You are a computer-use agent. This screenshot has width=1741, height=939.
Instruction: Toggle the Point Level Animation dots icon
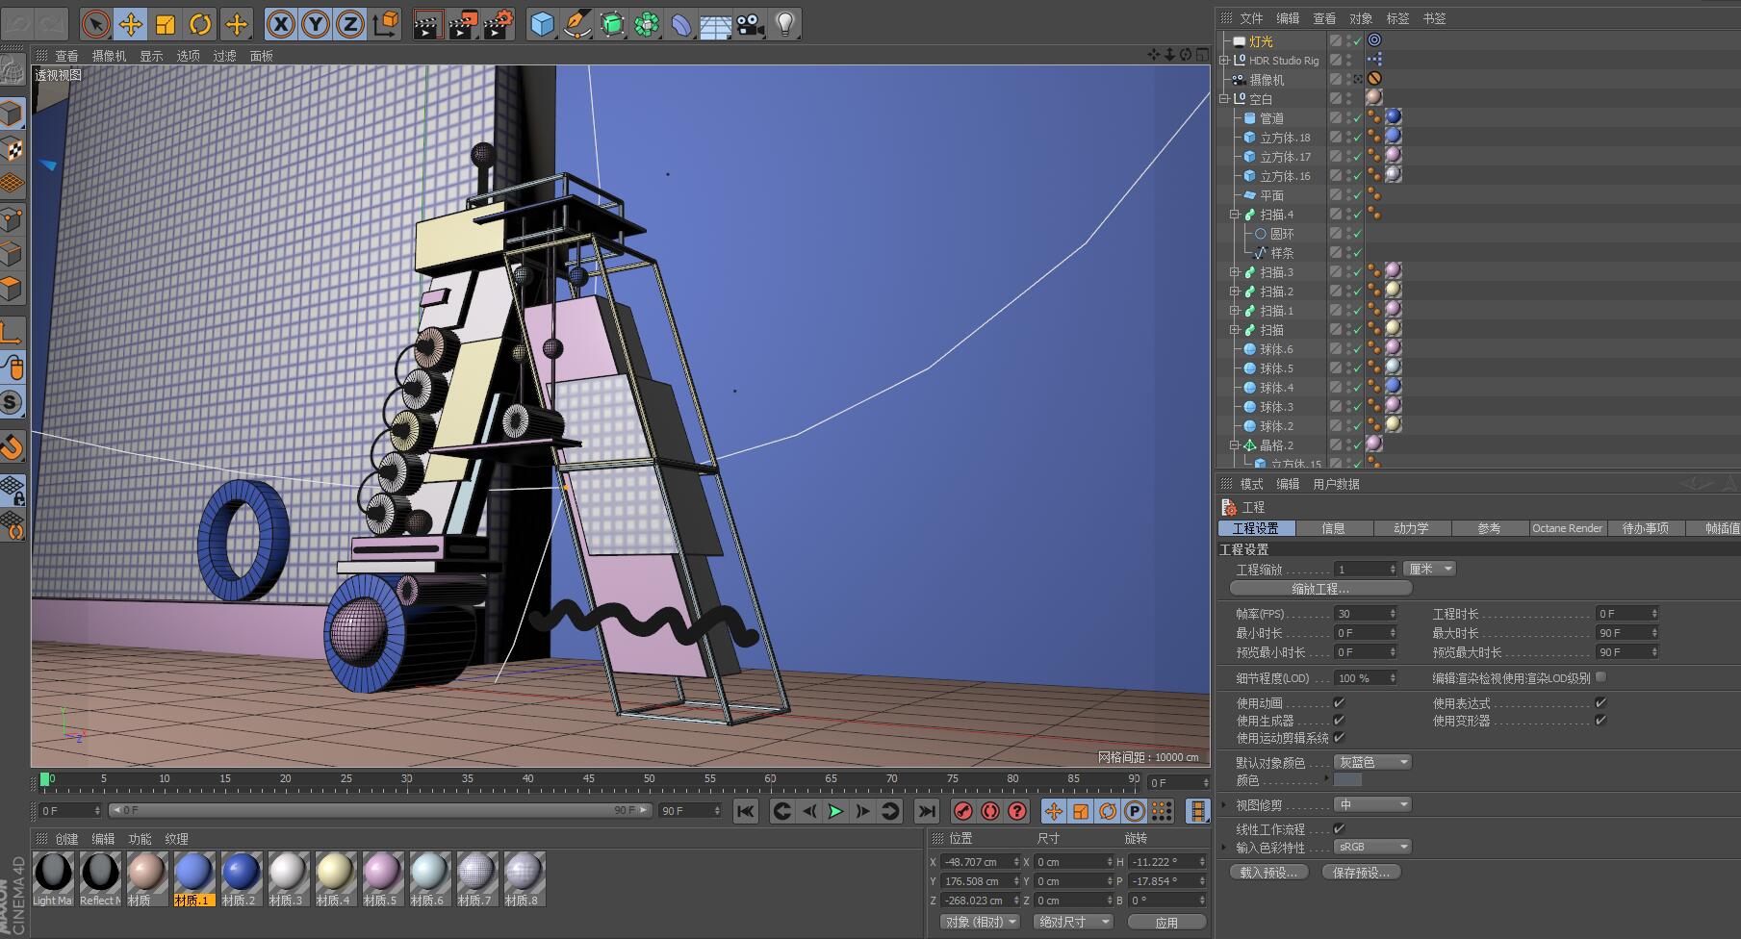(x=1162, y=811)
